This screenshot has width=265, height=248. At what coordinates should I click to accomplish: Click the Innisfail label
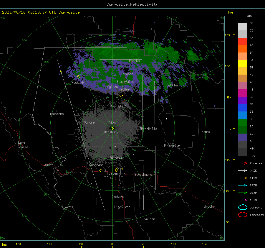click(119, 107)
